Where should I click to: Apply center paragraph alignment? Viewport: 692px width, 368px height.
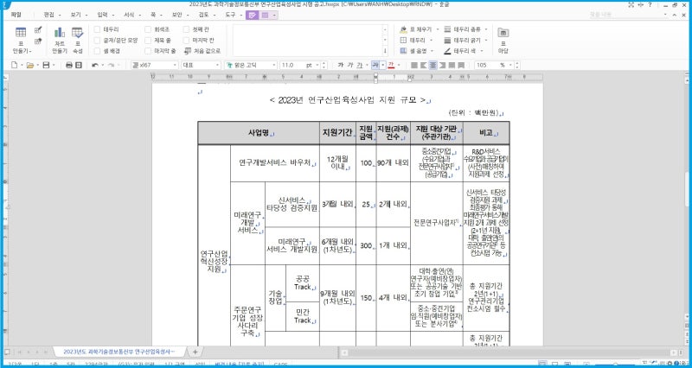pyautogui.click(x=433, y=66)
